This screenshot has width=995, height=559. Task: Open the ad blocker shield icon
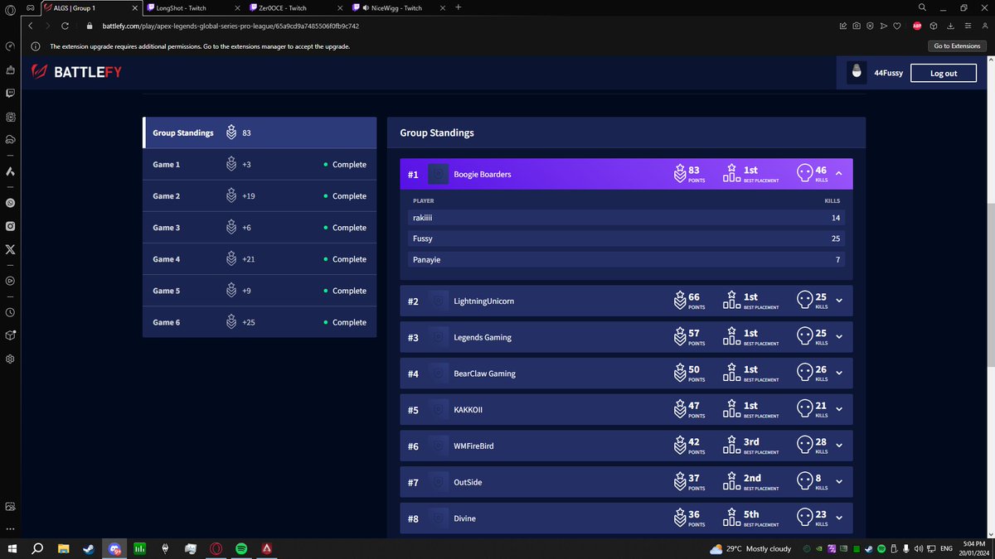coord(870,26)
